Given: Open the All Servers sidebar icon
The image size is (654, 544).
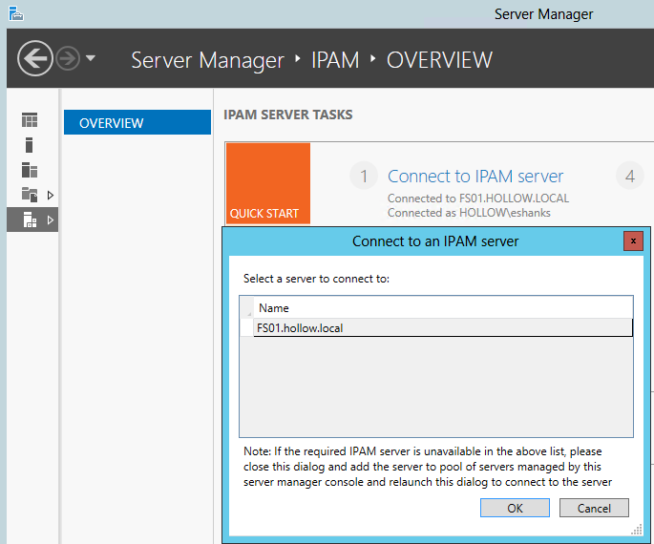Looking at the screenshot, I should [x=30, y=170].
